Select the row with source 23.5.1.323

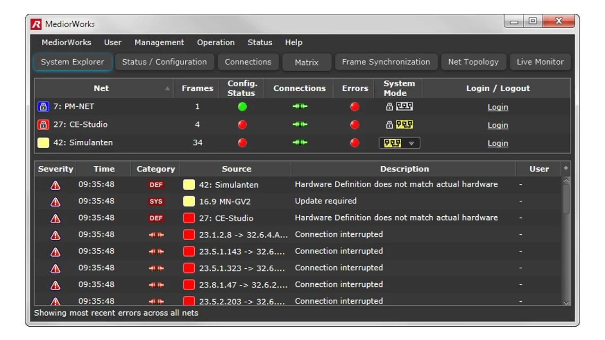point(298,268)
